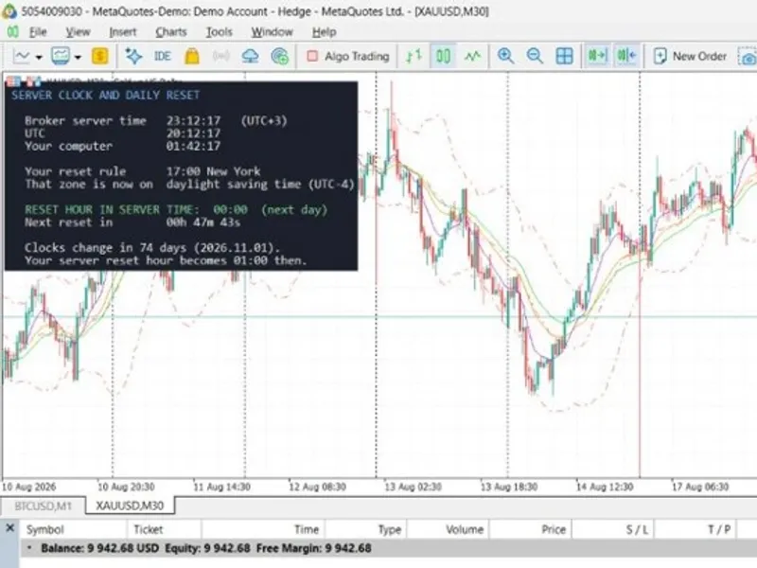Launch the IDE MetaEditor
The image size is (757, 568).
click(162, 56)
